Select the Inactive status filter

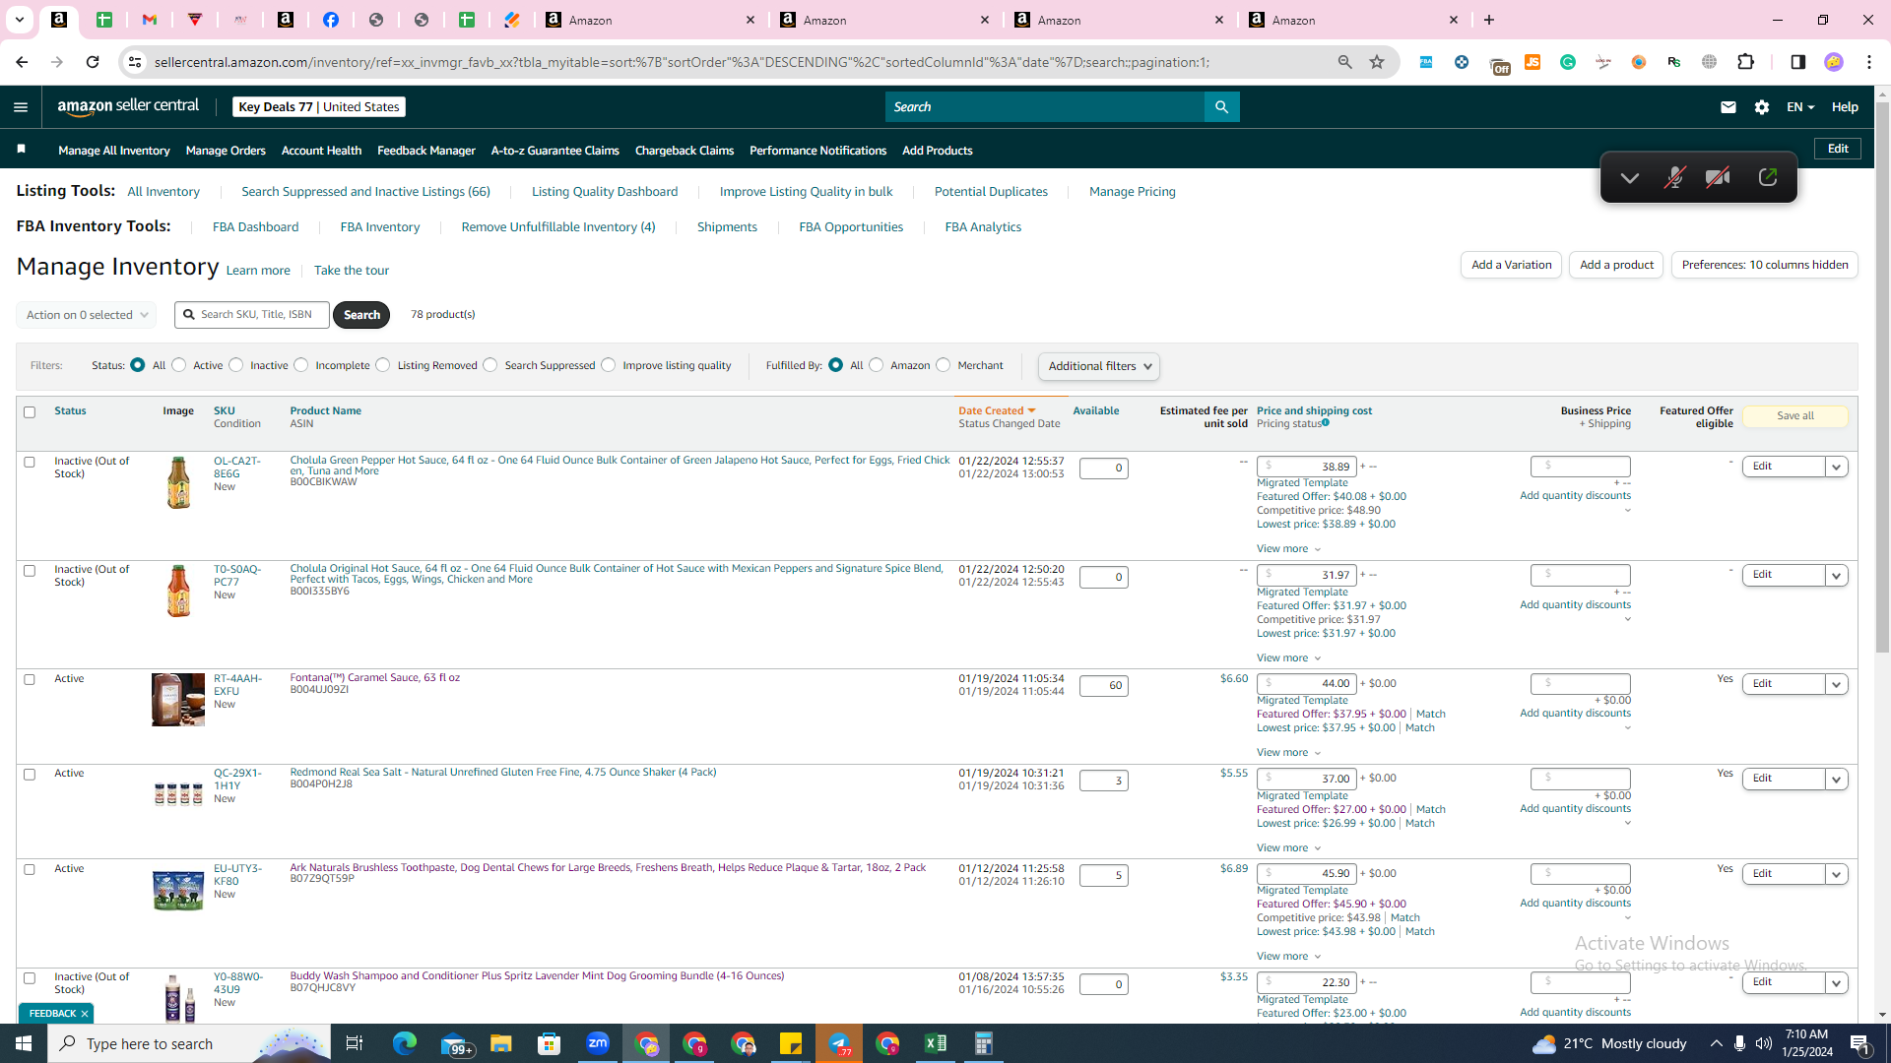(x=236, y=365)
